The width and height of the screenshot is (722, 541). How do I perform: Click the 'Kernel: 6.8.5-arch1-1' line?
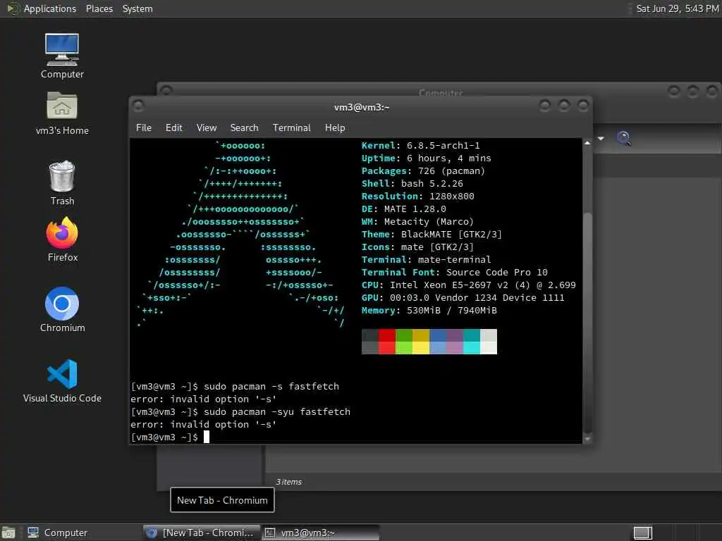click(x=420, y=145)
